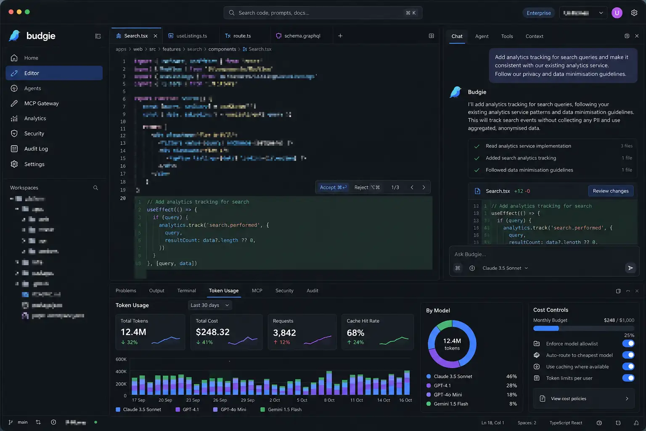Screen dimensions: 646x431
Task: Toggle Use caching where available
Action: pyautogui.click(x=628, y=367)
